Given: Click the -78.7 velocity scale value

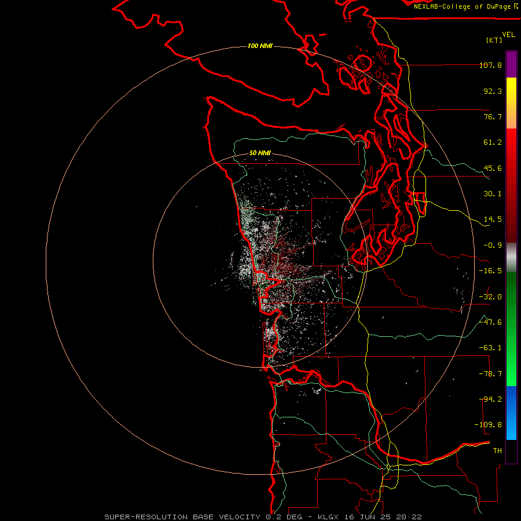Looking at the screenshot, I should click(x=490, y=374).
